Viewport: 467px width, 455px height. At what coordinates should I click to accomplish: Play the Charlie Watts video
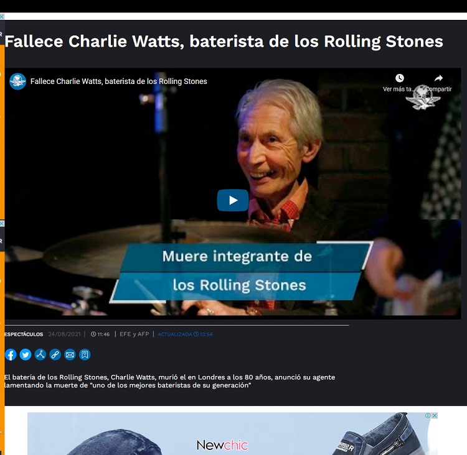click(x=233, y=200)
